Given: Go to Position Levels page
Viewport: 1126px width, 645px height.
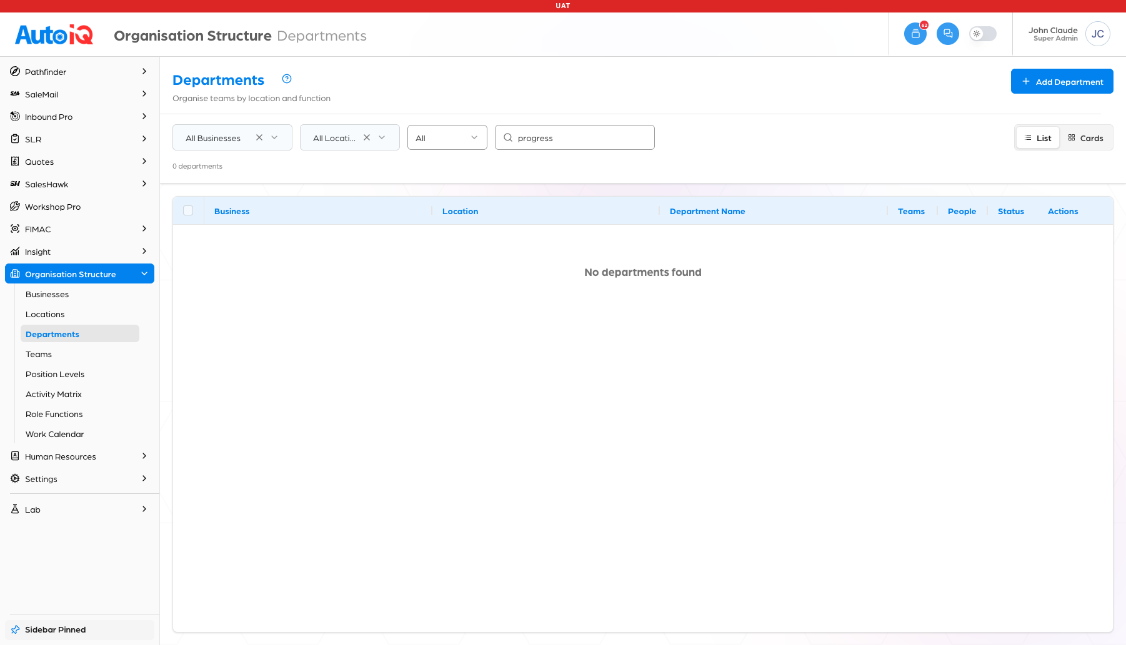Looking at the screenshot, I should (x=55, y=374).
